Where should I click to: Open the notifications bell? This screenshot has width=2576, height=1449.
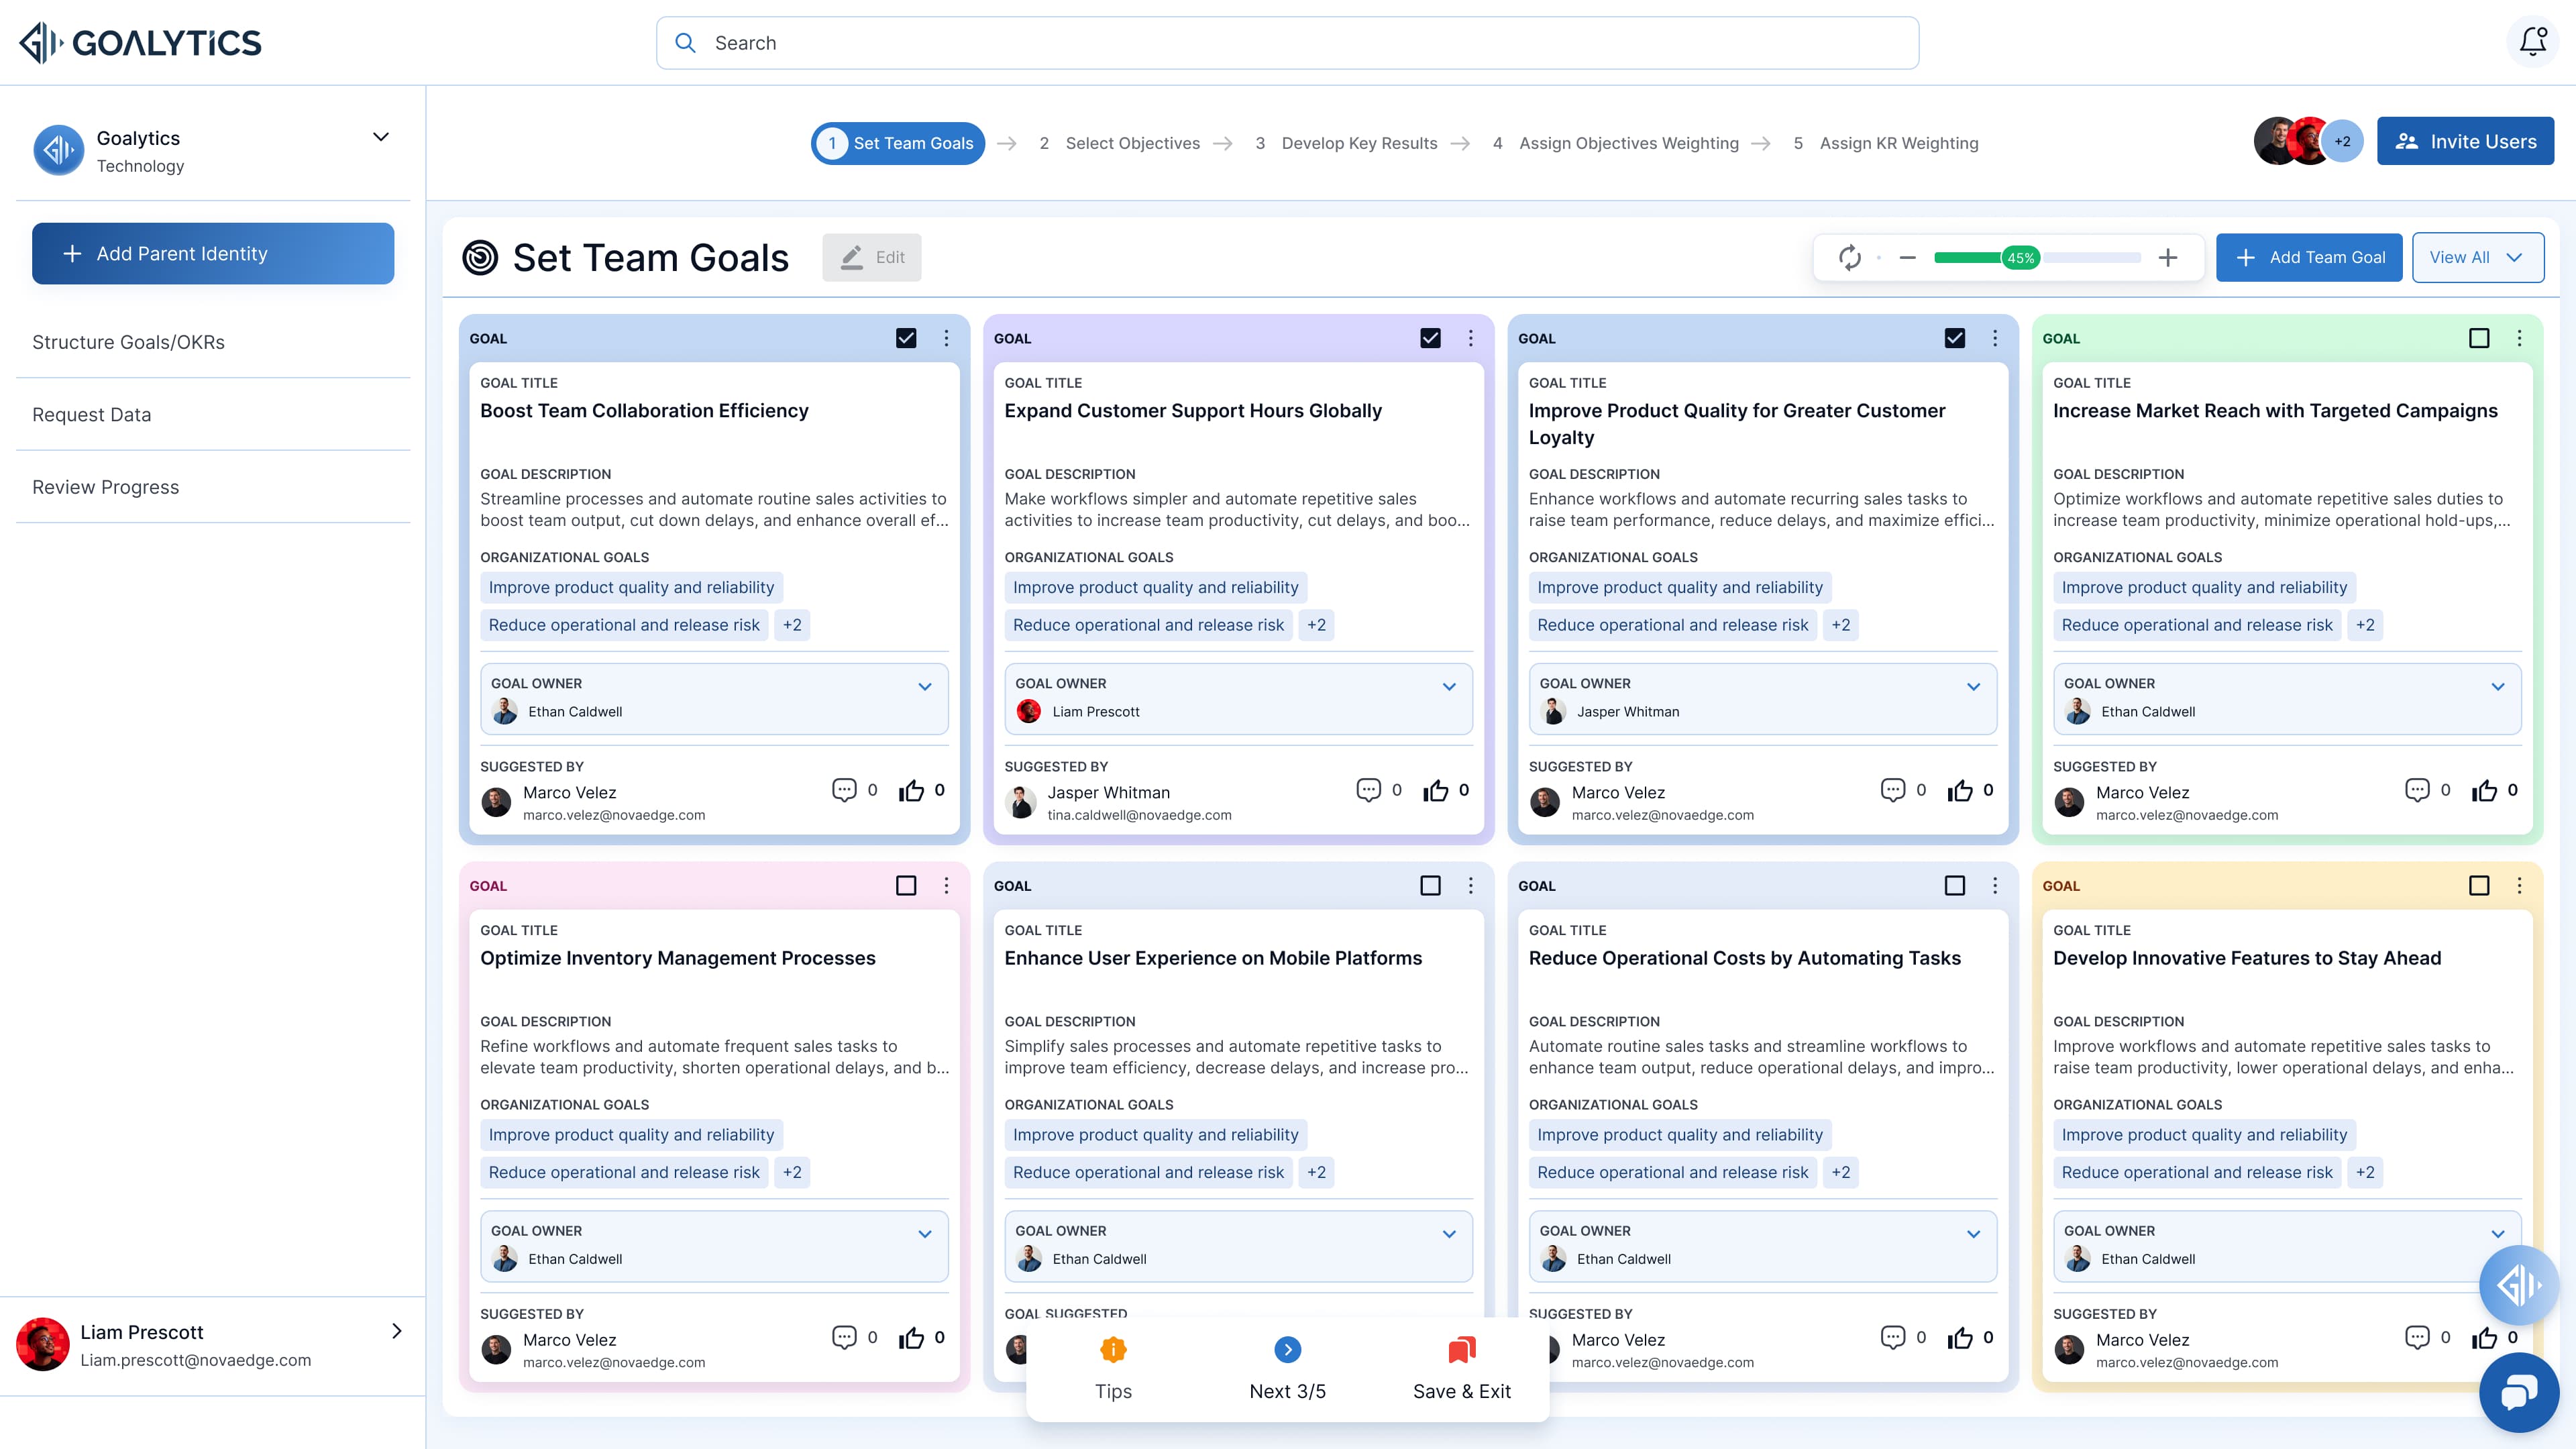point(2533,42)
